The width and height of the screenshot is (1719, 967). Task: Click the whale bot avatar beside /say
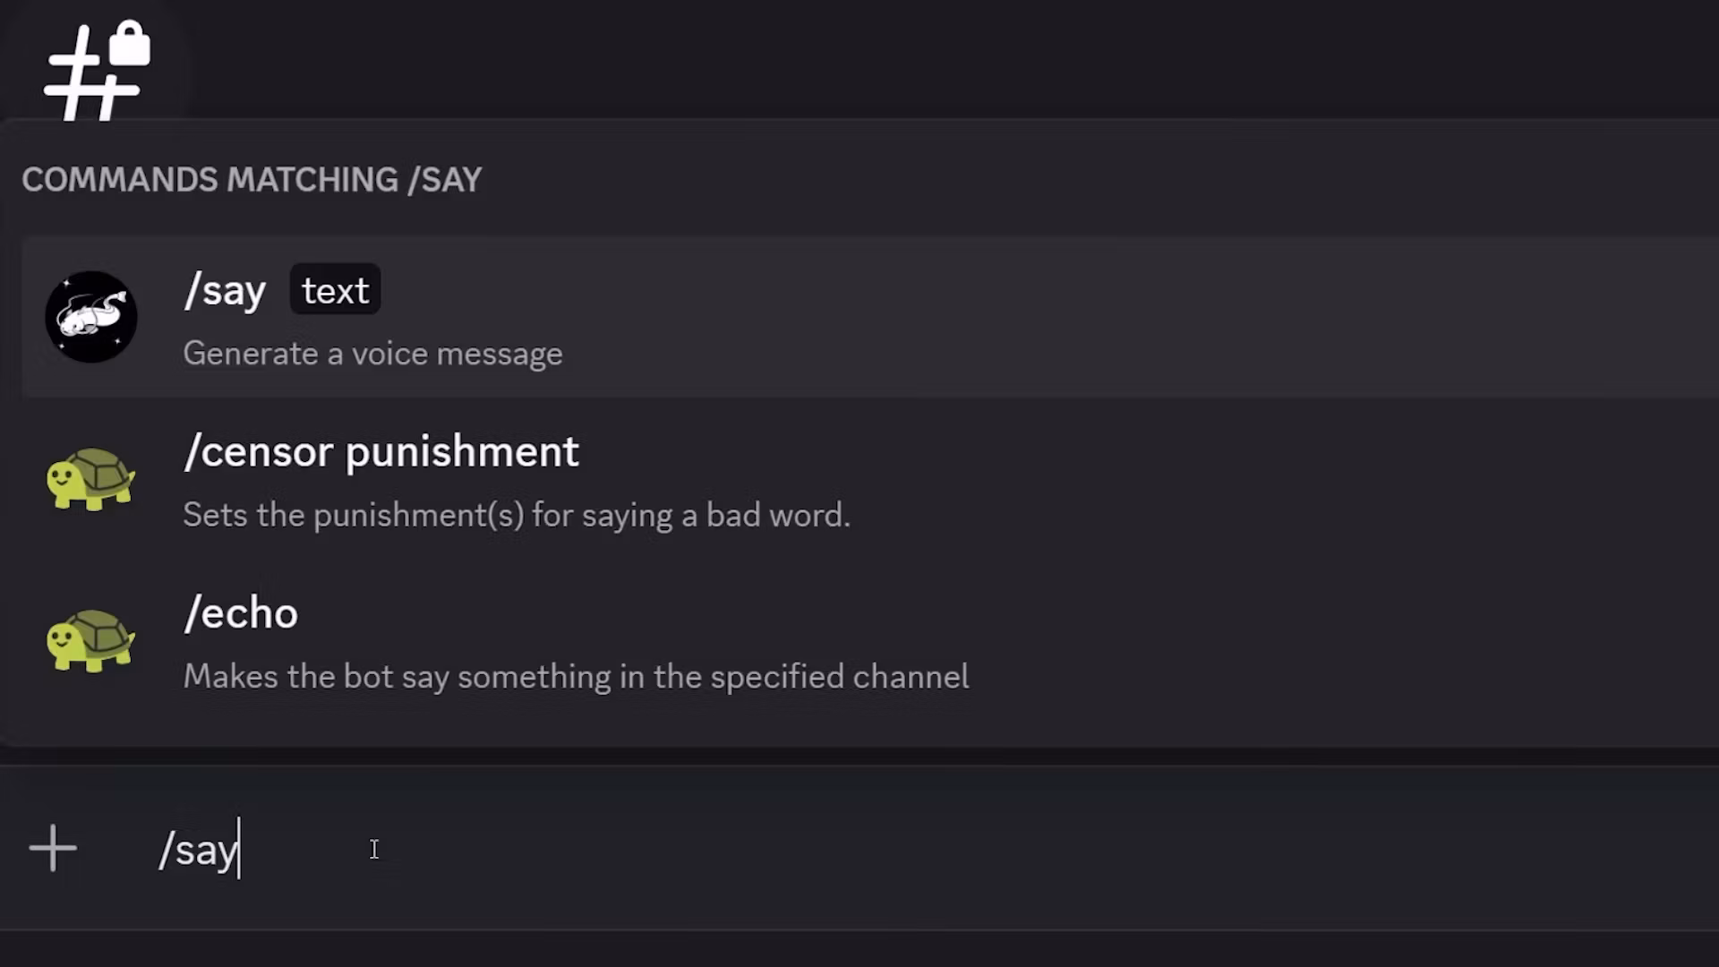coord(90,316)
